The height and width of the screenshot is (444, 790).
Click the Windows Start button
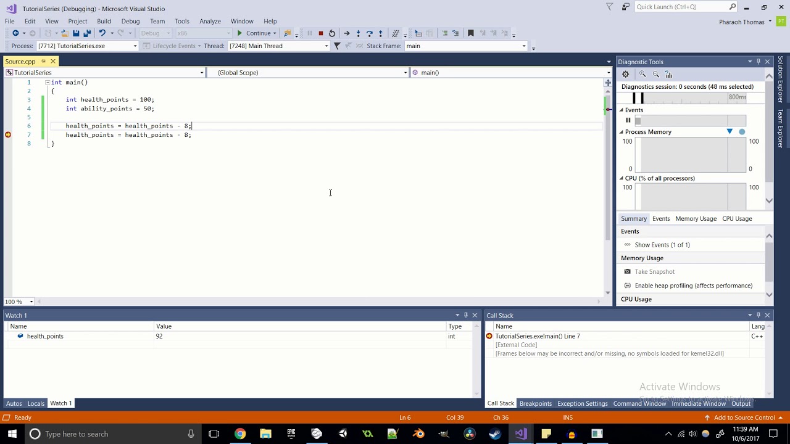click(12, 434)
